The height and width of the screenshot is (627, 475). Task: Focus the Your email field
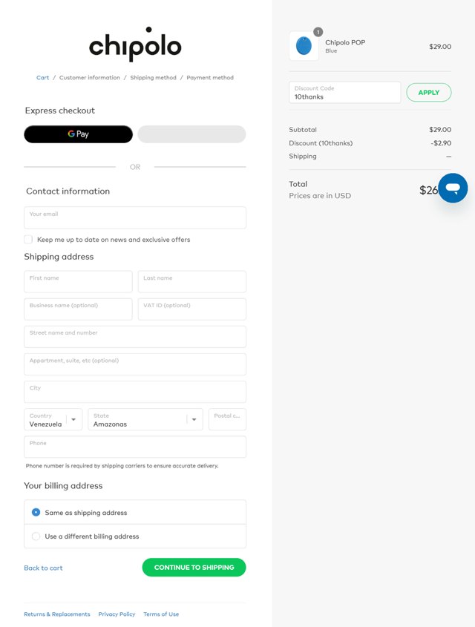[135, 217]
